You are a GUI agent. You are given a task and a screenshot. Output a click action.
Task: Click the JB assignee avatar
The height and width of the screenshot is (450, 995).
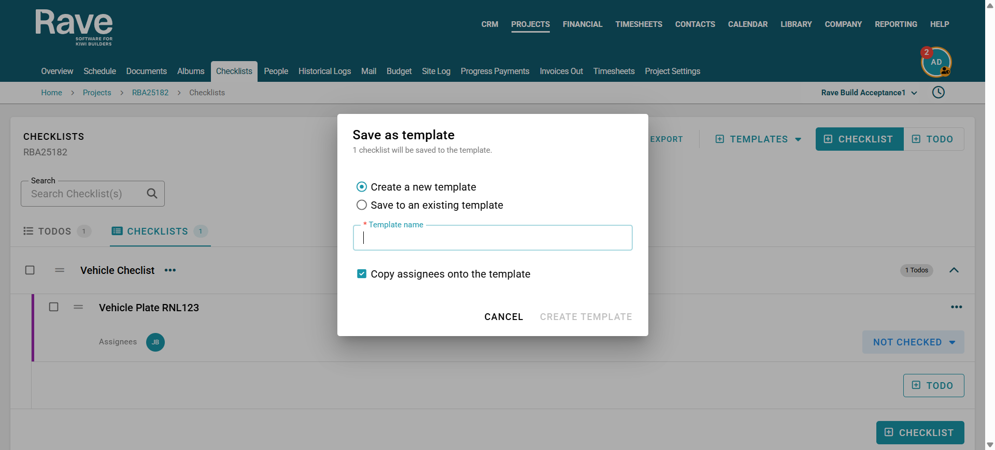coord(155,342)
